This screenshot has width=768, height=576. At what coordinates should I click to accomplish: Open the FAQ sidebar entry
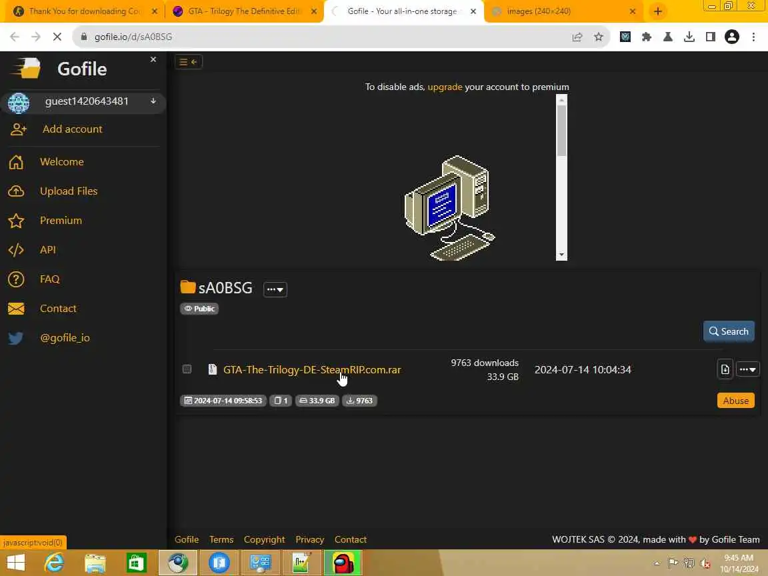[x=49, y=279]
